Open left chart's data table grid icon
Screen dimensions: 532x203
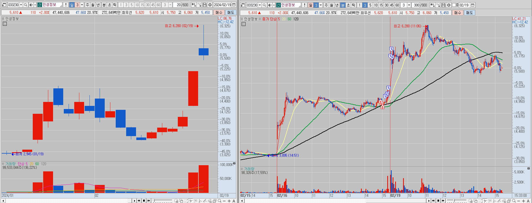click(x=5, y=24)
